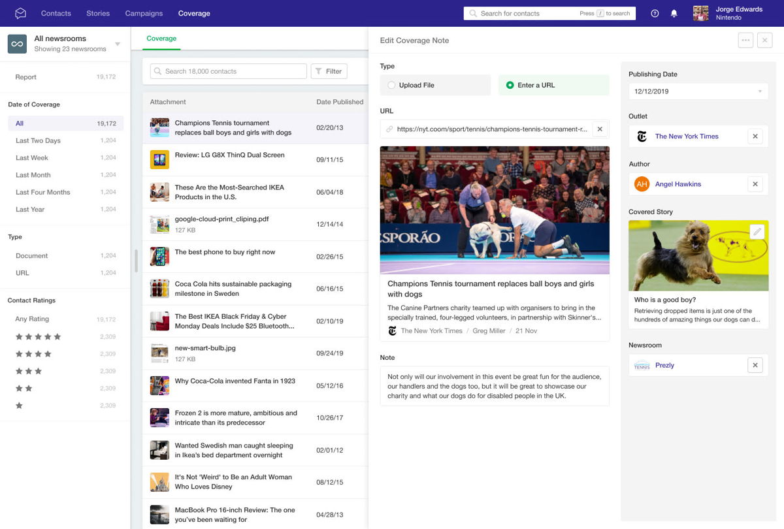Open Stories in top navigation
Viewport: 784px width, 529px height.
[x=98, y=13]
